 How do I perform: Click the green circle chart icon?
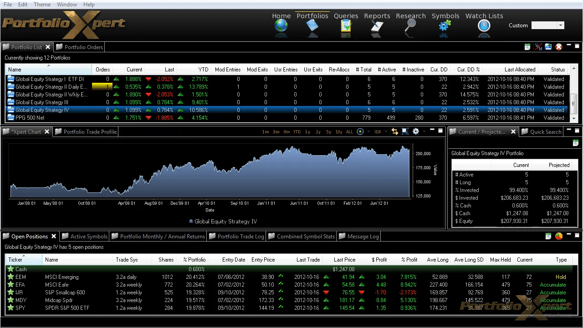(360, 131)
